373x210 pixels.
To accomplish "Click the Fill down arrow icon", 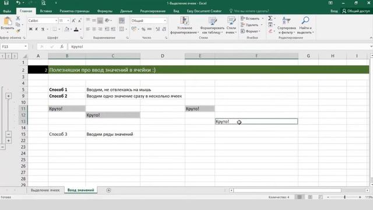I will [270, 24].
